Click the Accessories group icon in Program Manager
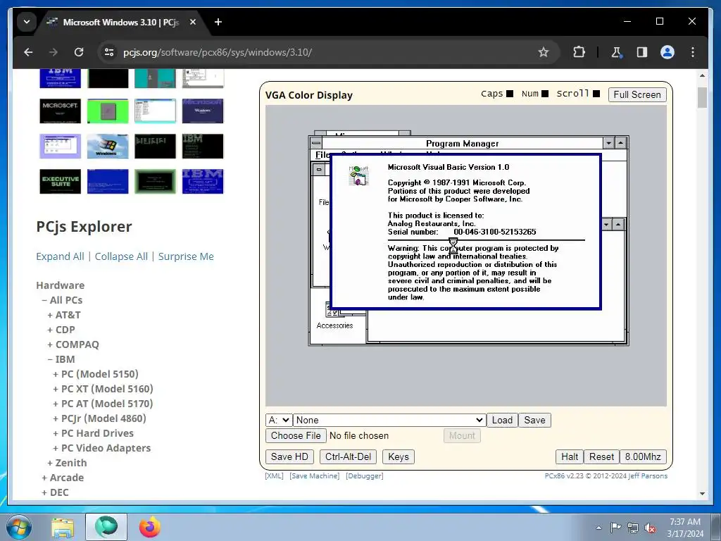The image size is (721, 541). 334,316
